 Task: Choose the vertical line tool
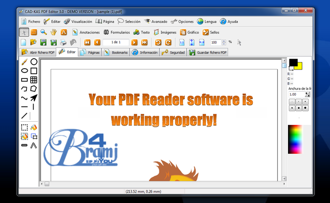pos(33,107)
